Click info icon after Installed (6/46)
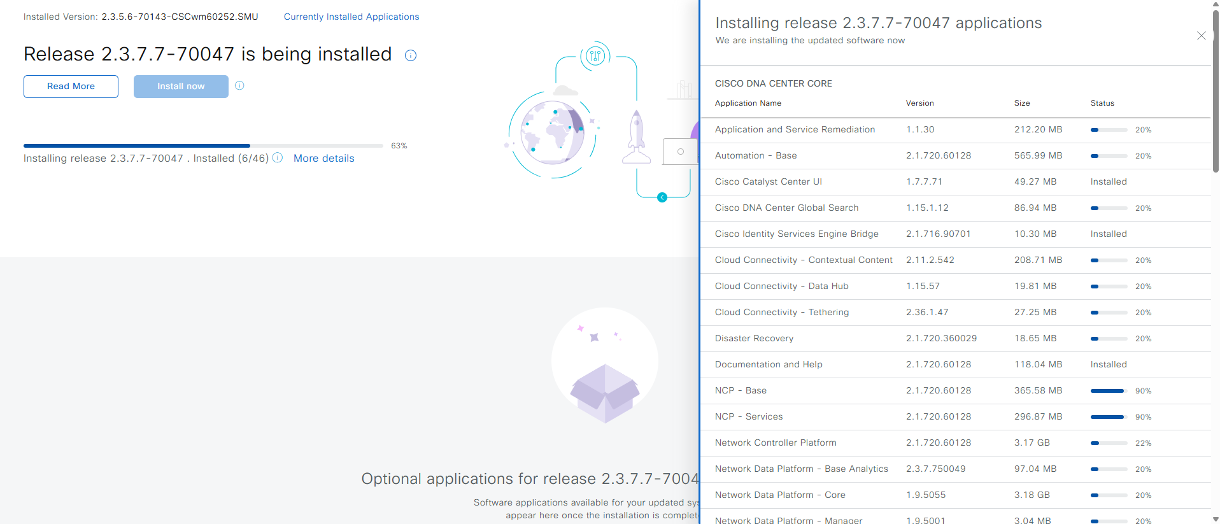This screenshot has width=1220, height=524. click(x=278, y=157)
